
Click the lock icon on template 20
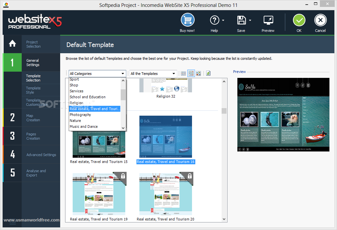coord(190,176)
